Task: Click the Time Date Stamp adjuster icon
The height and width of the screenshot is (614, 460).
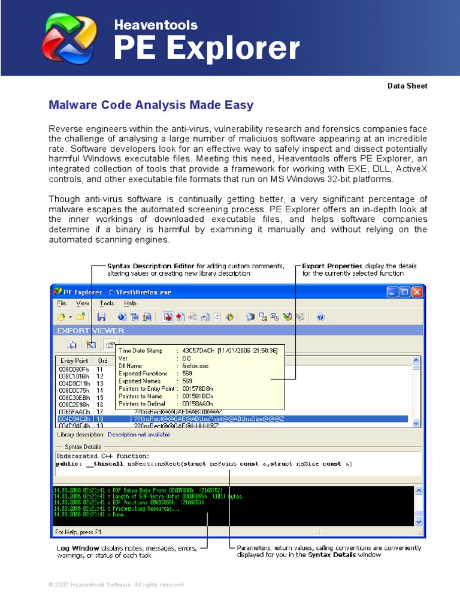Action: click(275, 317)
